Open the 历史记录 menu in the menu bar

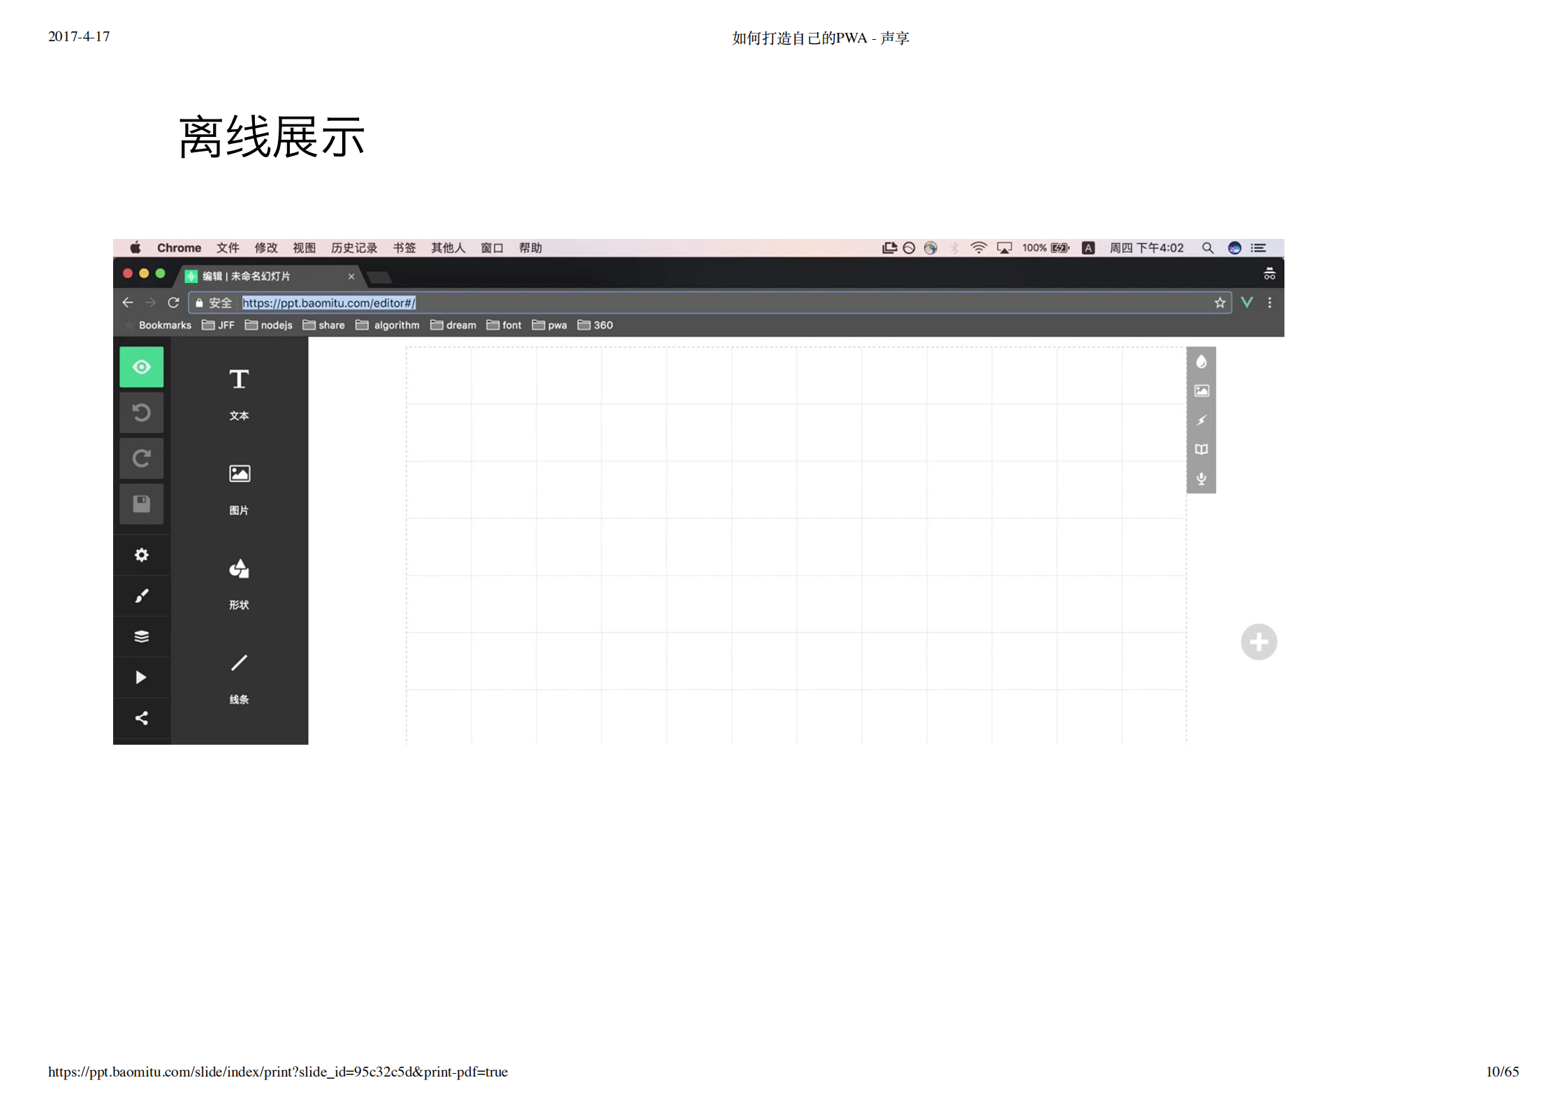pyautogui.click(x=353, y=247)
